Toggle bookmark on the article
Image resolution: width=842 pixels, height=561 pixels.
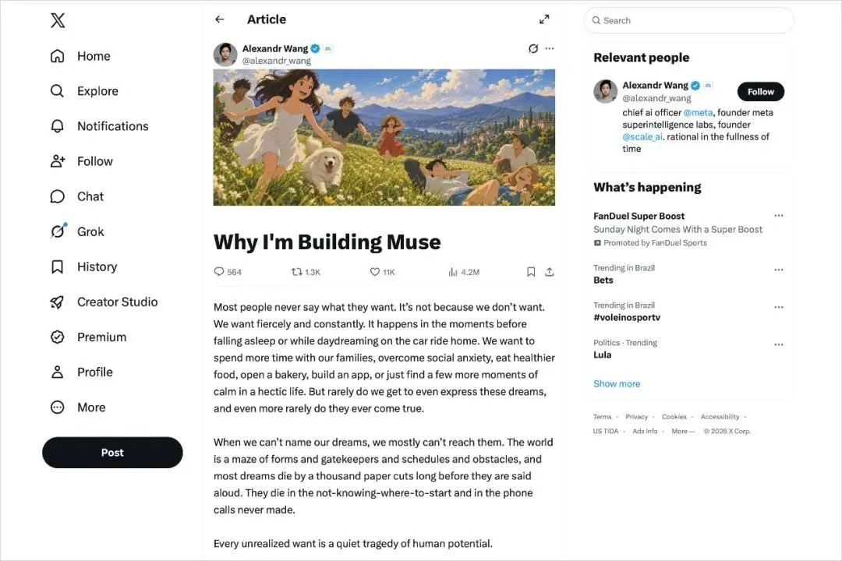pos(531,272)
